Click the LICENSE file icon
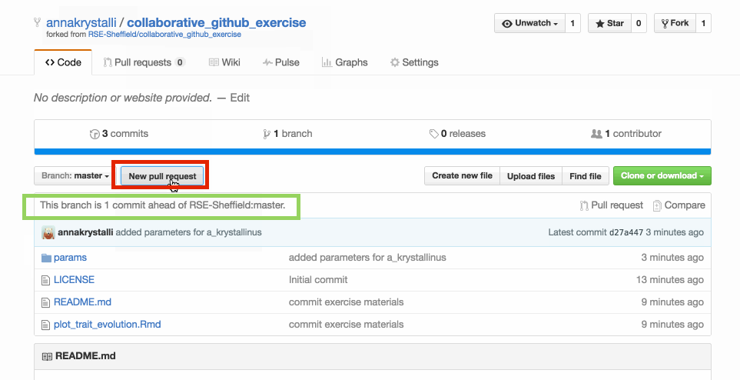 45,280
